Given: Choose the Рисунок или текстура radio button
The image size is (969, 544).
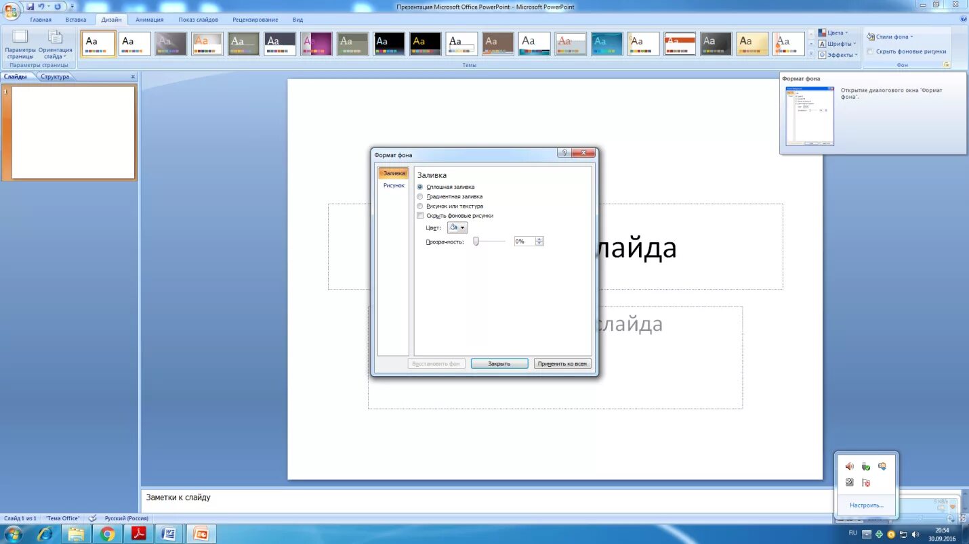Looking at the screenshot, I should (x=420, y=206).
